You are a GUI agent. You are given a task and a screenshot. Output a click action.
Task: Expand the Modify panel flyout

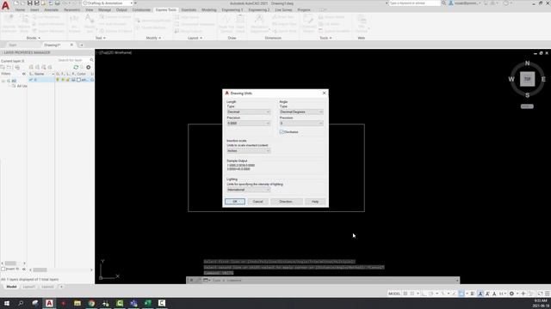153,38
